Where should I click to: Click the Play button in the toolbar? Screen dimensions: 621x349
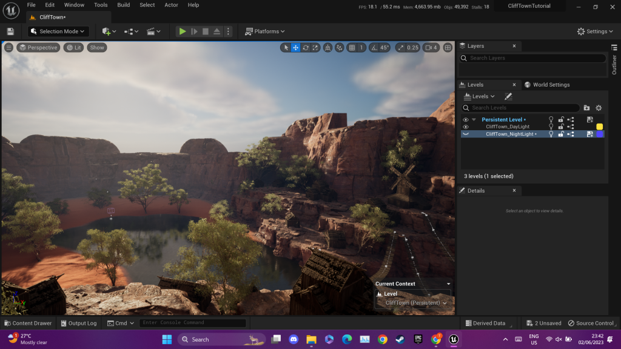[182, 32]
